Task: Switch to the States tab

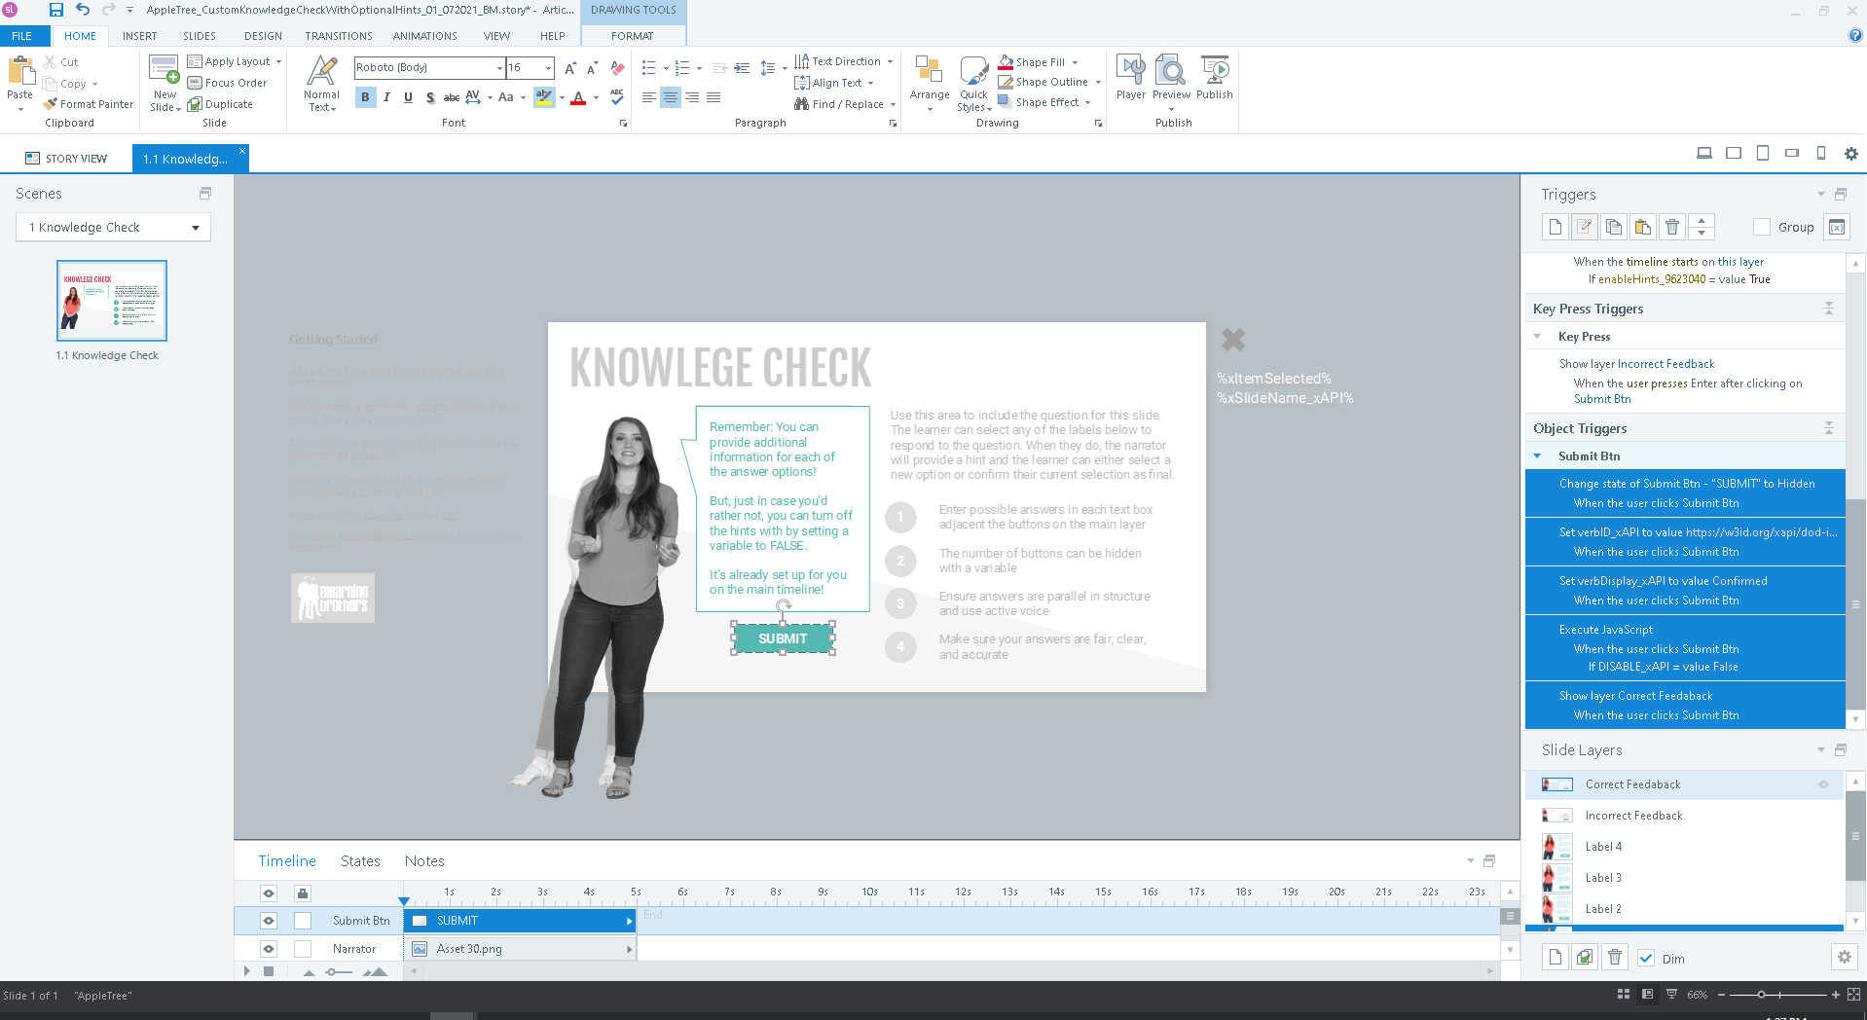Action: point(360,861)
